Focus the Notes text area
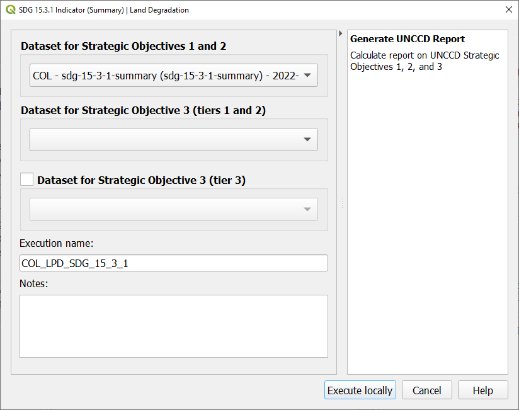 pos(173,326)
